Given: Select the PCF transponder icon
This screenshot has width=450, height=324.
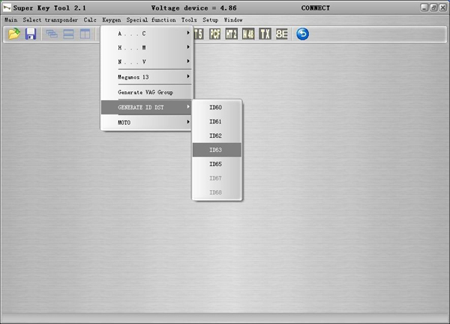Looking at the screenshot, I should [214, 34].
